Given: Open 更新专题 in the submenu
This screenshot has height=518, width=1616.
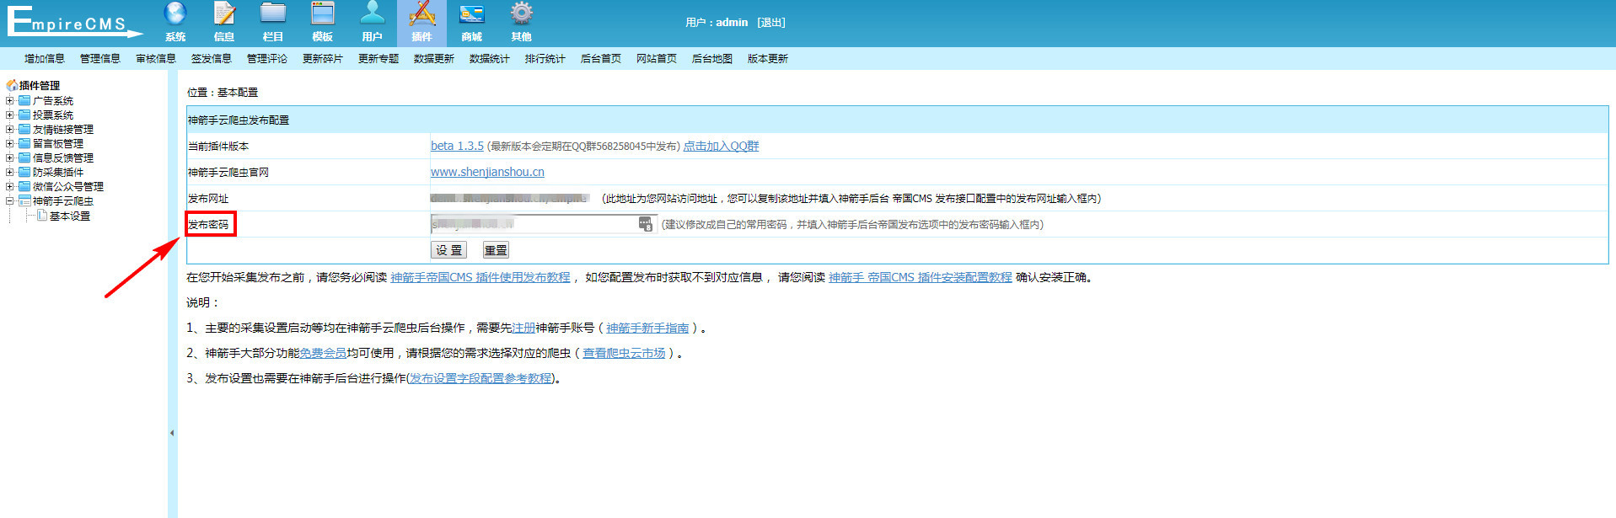Looking at the screenshot, I should 378,59.
